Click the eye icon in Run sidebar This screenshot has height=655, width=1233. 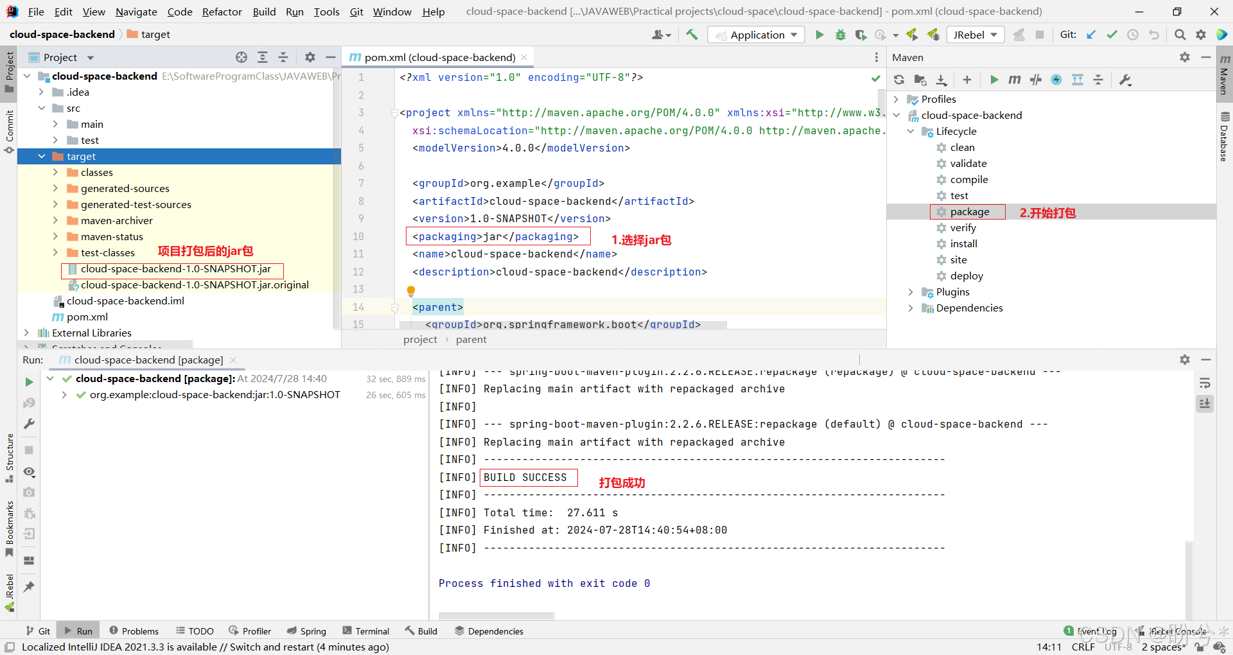click(x=29, y=472)
